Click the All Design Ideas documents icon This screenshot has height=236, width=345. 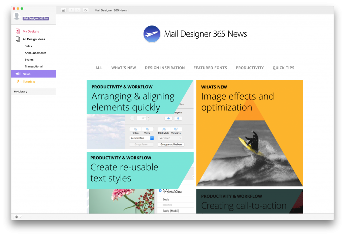click(18, 39)
